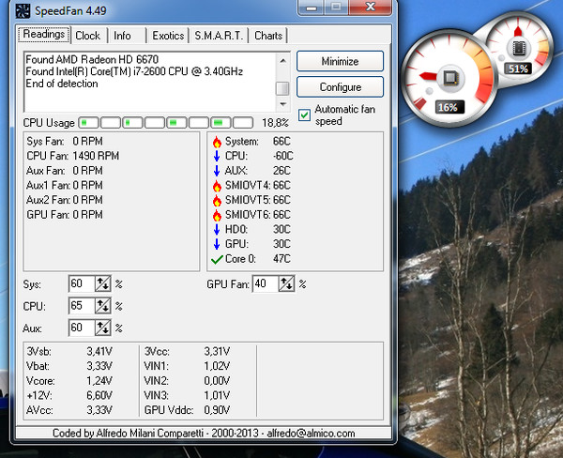
Task: Click the flame icon beside SMIOVT4
Action: [217, 186]
